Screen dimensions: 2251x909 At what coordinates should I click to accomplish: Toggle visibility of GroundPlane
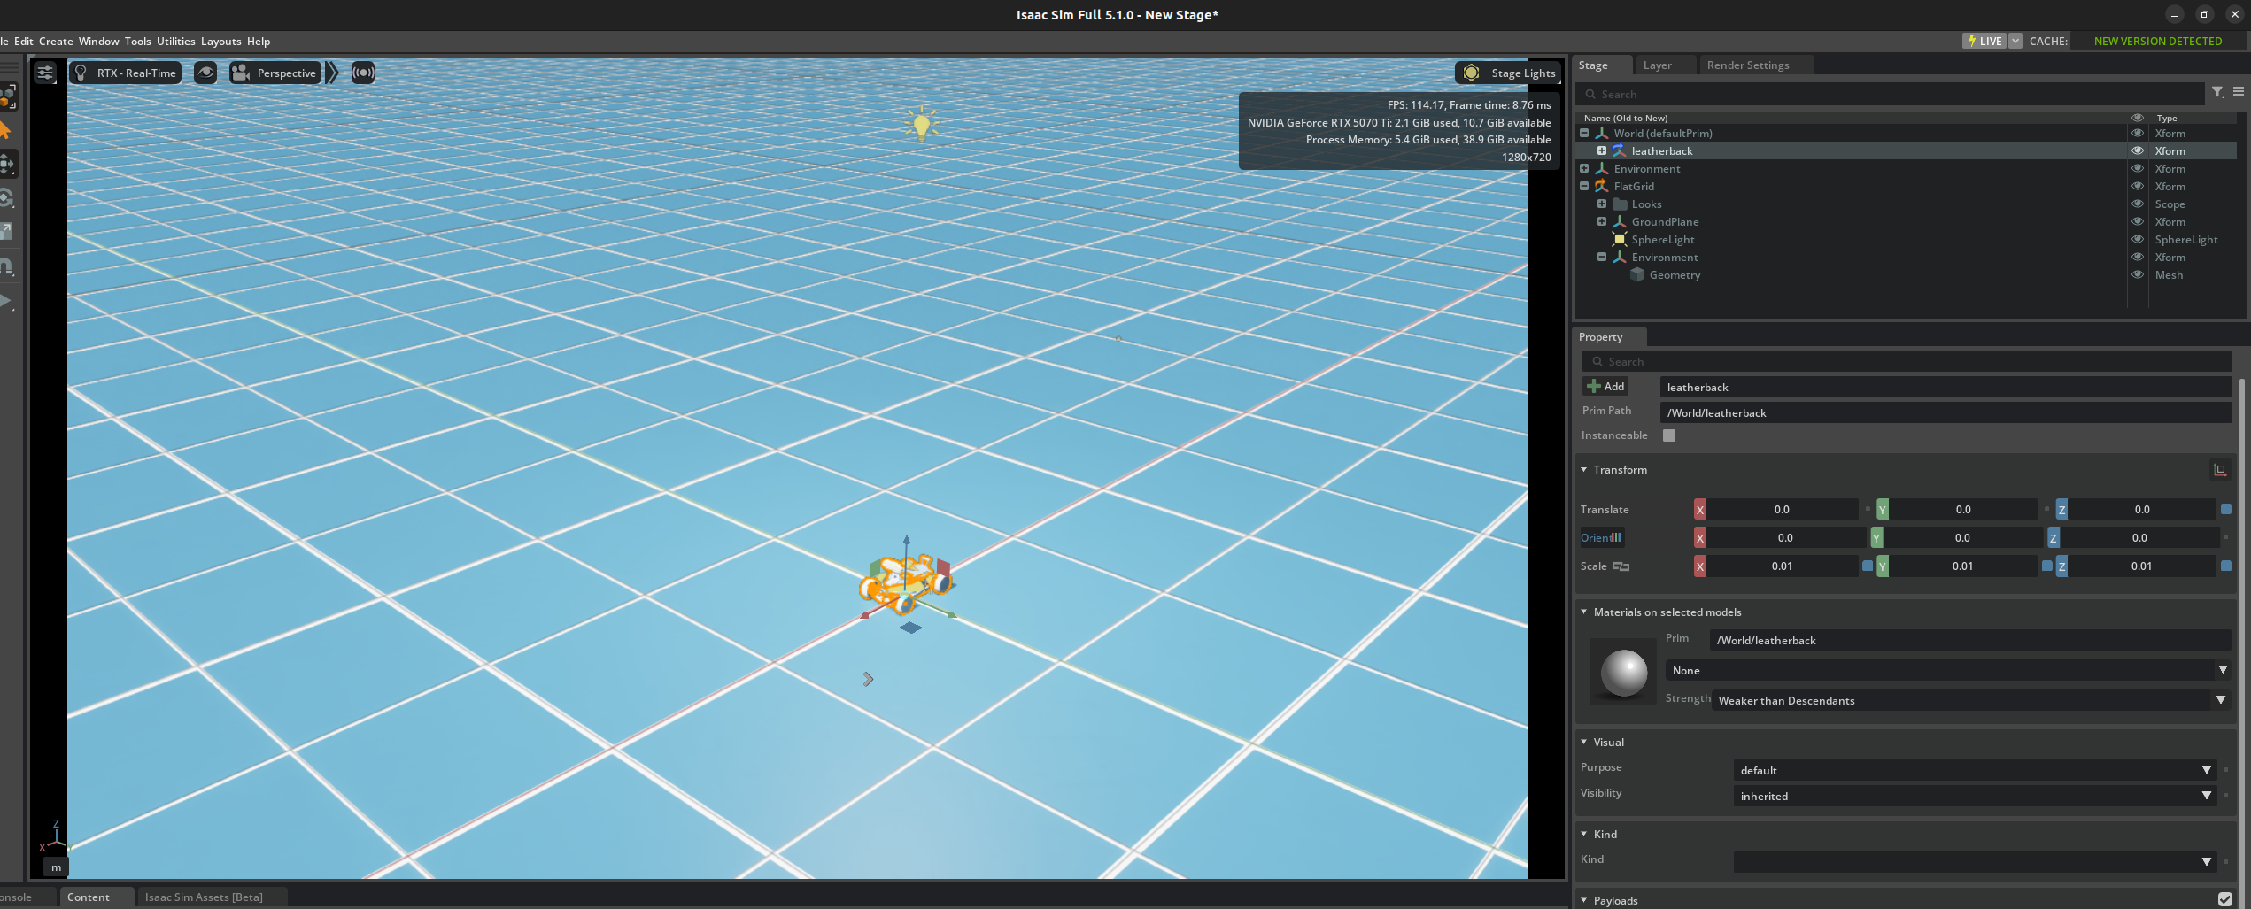2137,221
